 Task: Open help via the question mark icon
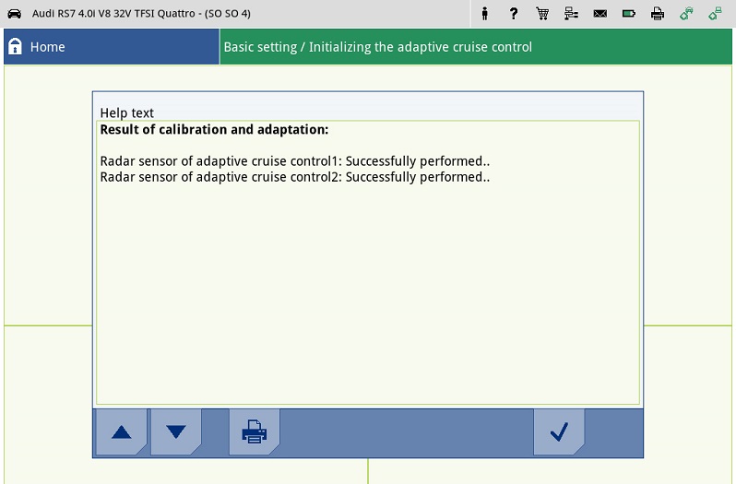514,14
